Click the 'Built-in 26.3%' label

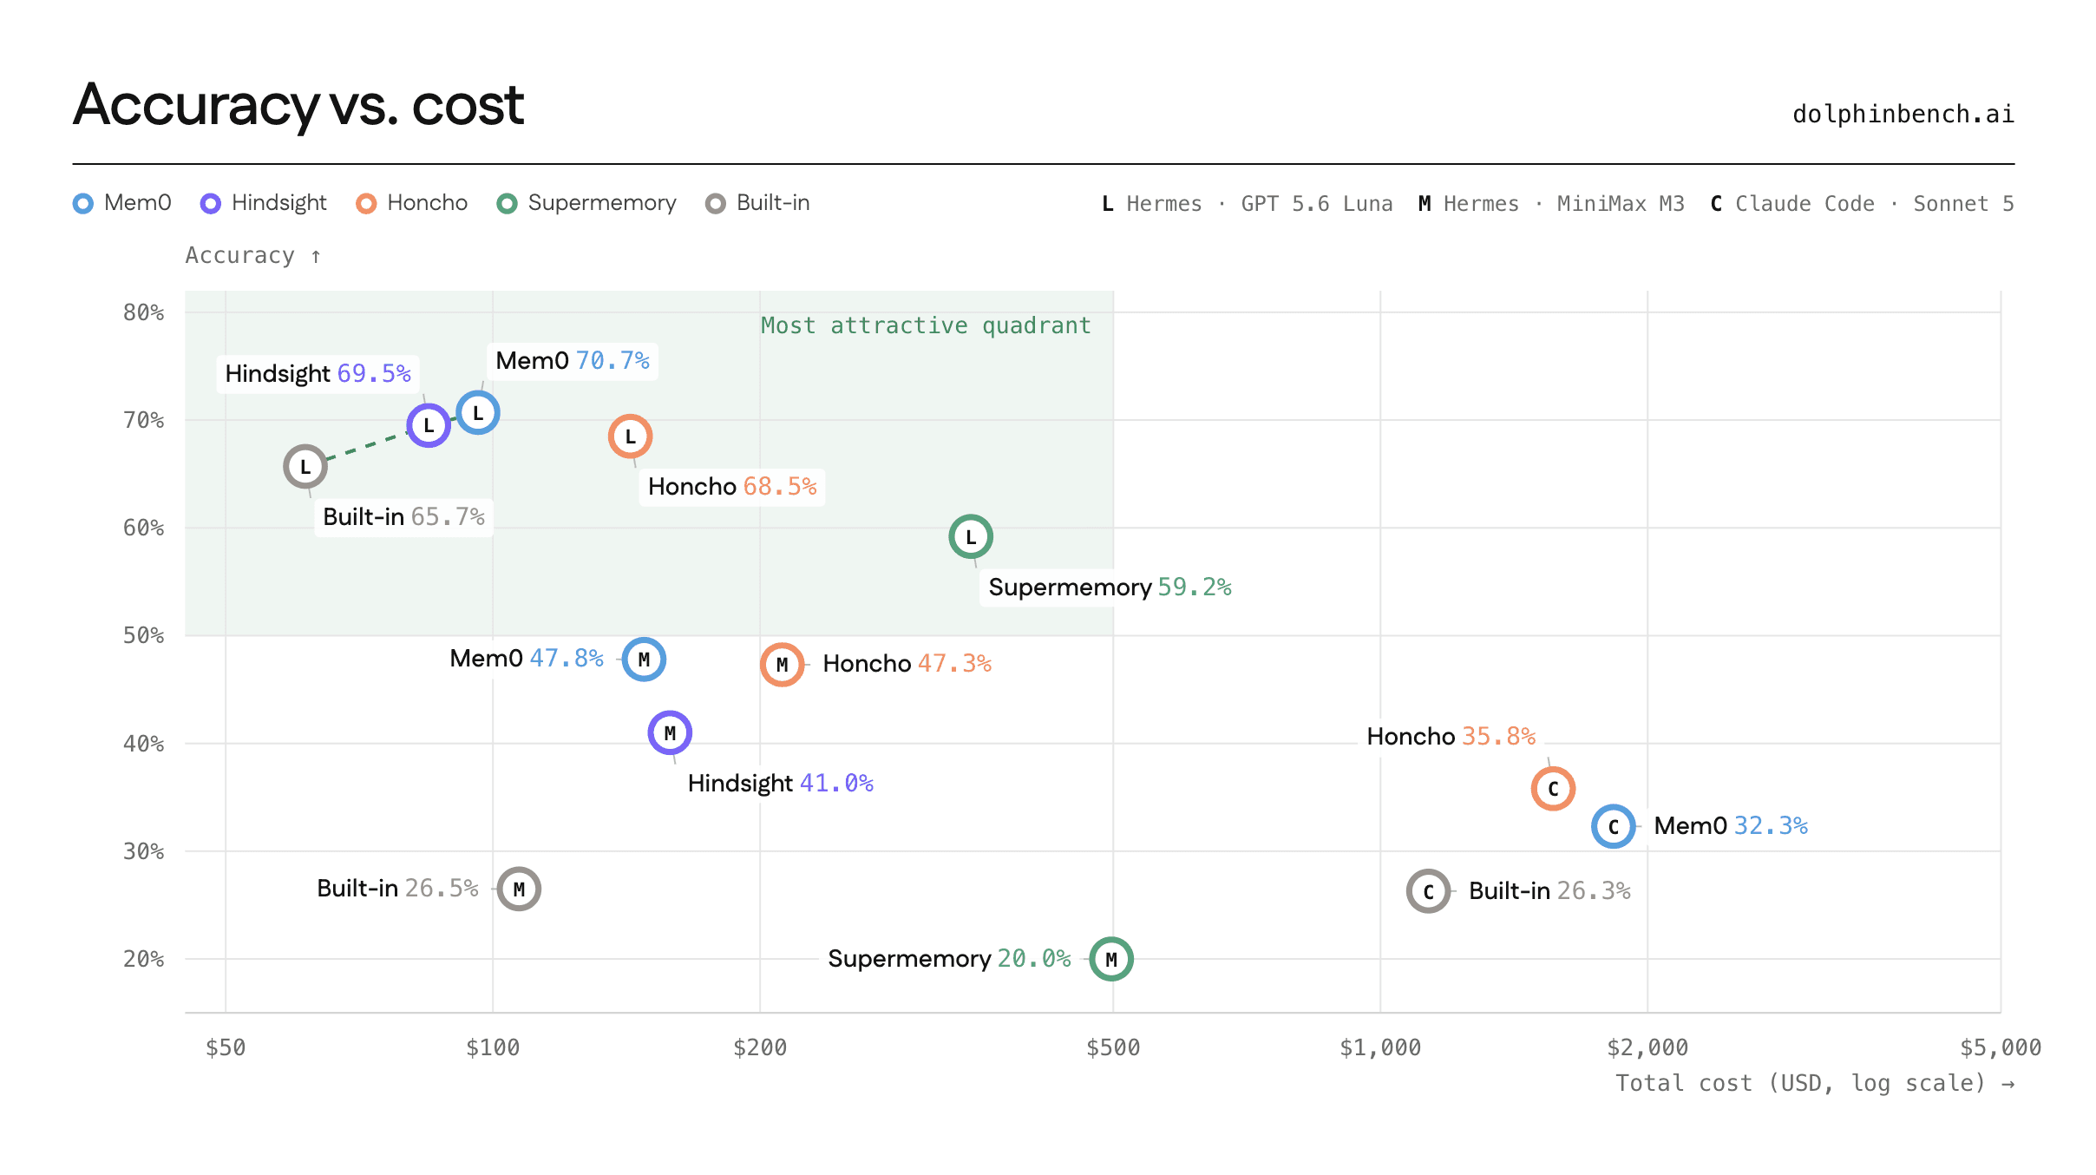(1549, 891)
